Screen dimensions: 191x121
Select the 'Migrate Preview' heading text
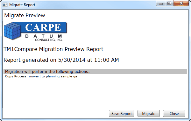(25, 15)
